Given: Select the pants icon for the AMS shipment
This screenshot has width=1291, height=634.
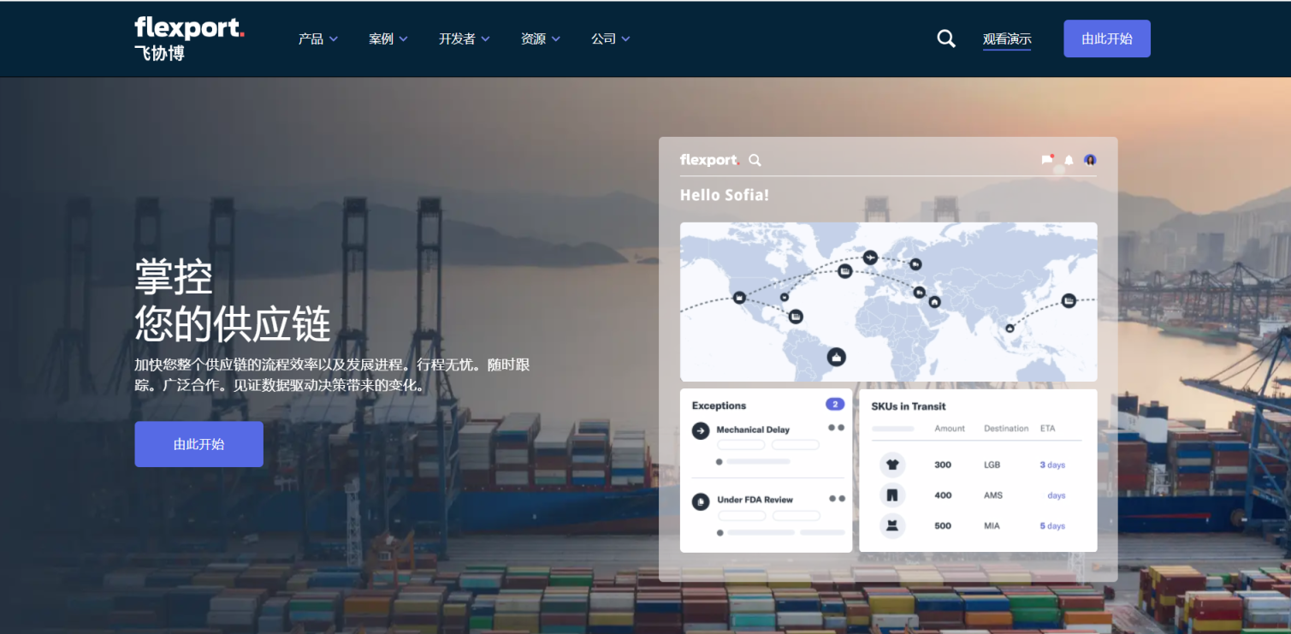Looking at the screenshot, I should (x=891, y=495).
